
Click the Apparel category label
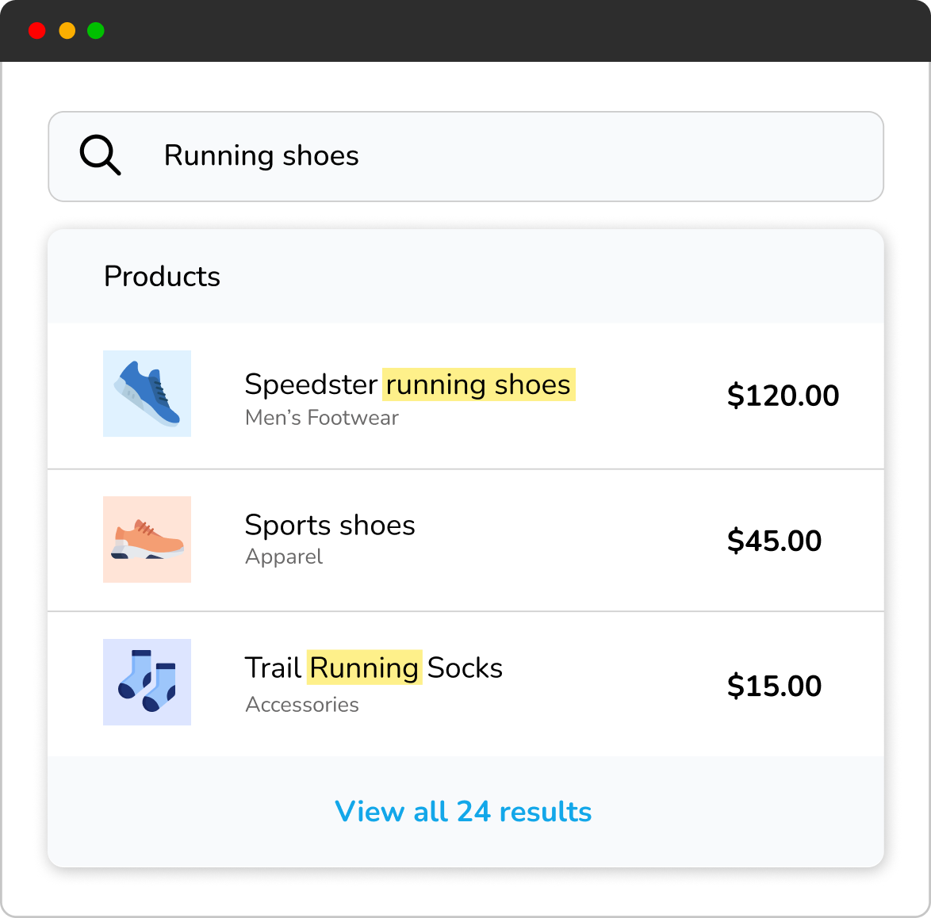[284, 557]
